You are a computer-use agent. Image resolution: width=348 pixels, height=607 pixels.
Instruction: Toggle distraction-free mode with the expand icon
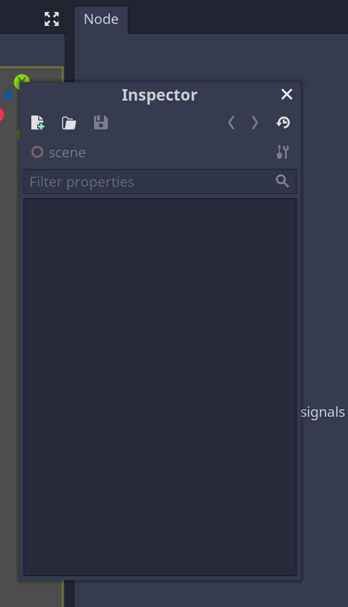tap(51, 19)
